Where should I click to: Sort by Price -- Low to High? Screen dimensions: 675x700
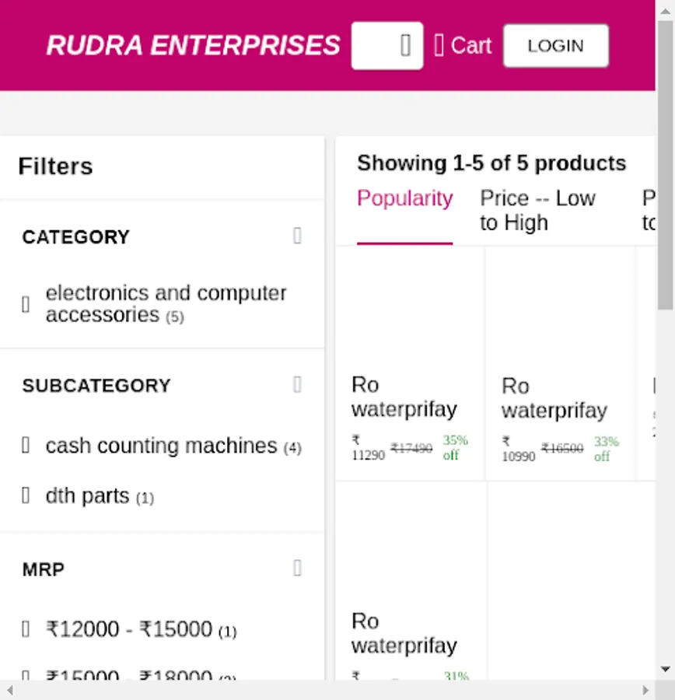[537, 210]
